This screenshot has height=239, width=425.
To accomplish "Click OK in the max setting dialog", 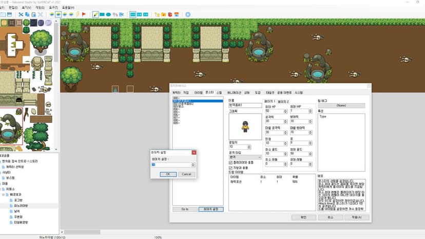I will click(x=168, y=174).
